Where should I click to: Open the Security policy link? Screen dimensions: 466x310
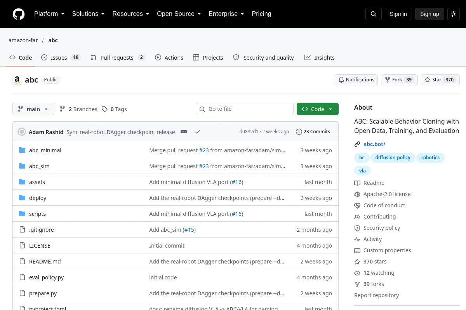[377, 228]
